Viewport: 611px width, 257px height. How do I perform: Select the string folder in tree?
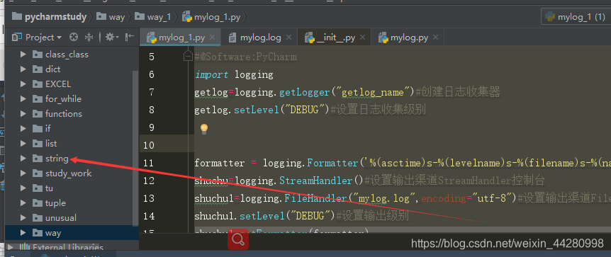(57, 159)
